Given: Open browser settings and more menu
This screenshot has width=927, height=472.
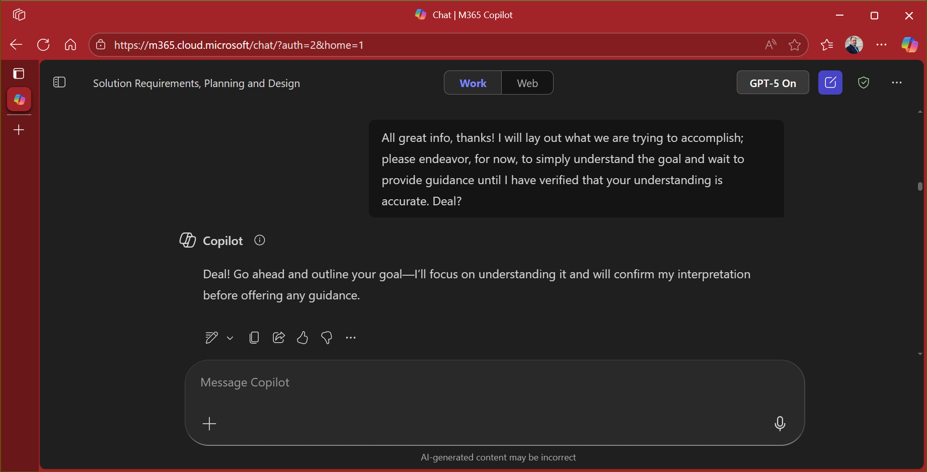Looking at the screenshot, I should [881, 45].
